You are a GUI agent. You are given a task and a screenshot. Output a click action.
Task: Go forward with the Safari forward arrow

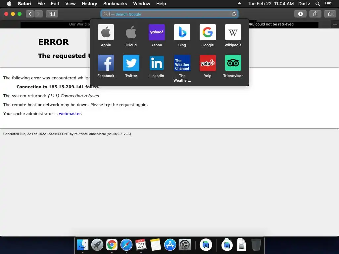pyautogui.click(x=38, y=14)
